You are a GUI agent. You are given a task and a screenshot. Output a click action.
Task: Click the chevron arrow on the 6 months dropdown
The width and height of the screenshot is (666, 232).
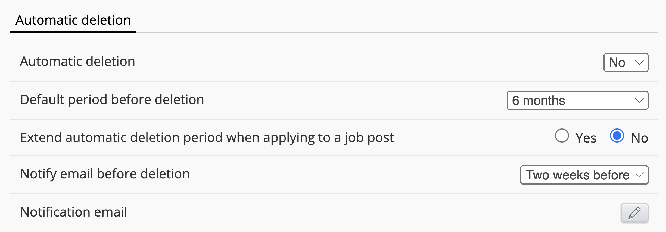[639, 101]
